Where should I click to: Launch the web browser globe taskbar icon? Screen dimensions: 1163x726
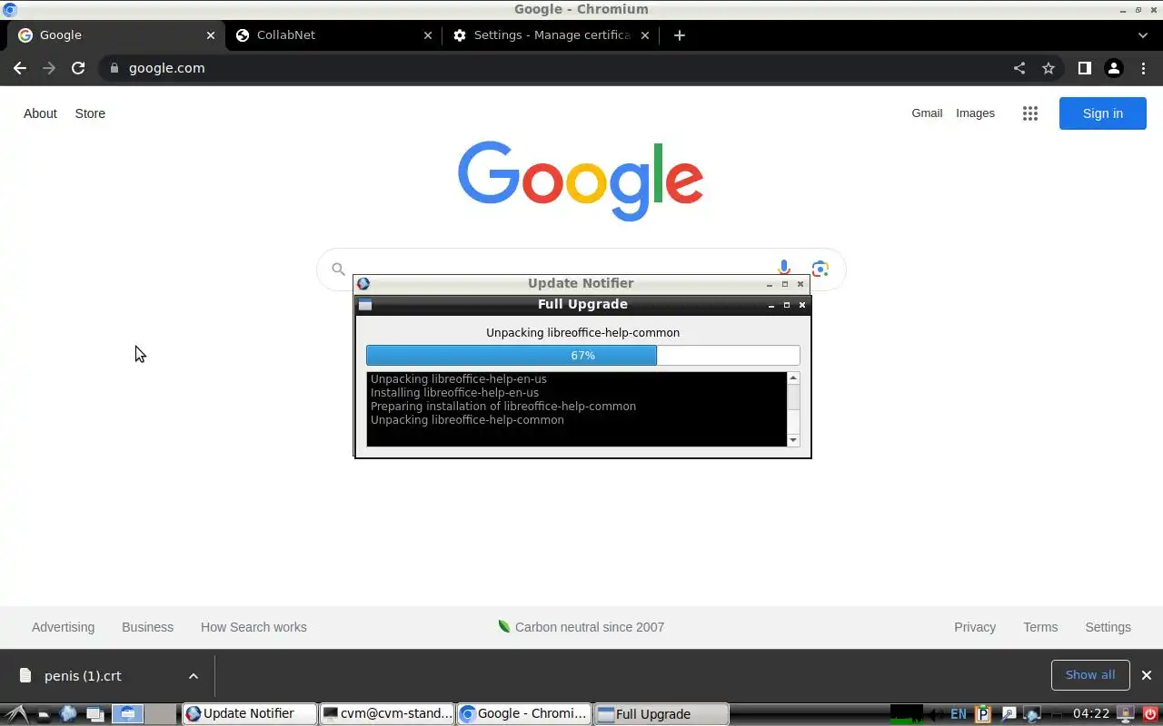click(68, 714)
